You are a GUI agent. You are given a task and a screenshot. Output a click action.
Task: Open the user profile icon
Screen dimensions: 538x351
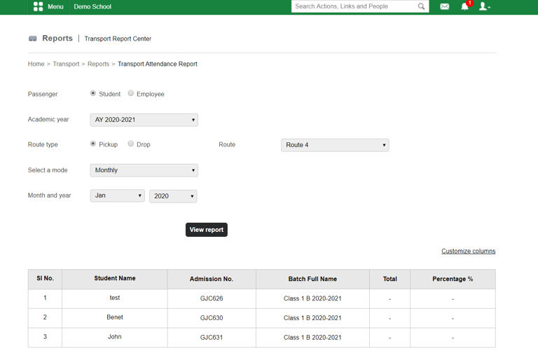pos(484,6)
